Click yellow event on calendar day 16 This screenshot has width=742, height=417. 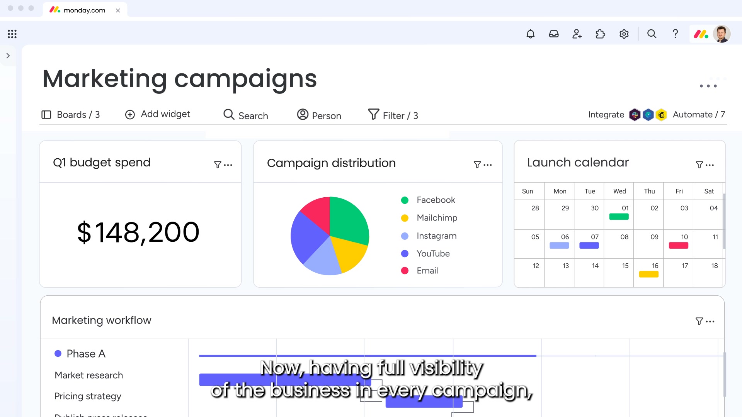point(648,274)
